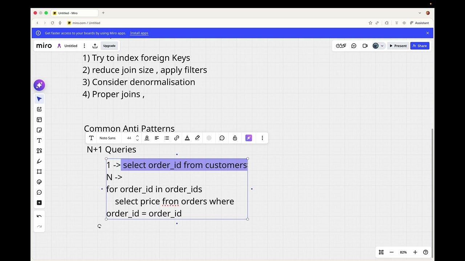Open the Templates tool in left toolbar

coord(39,109)
